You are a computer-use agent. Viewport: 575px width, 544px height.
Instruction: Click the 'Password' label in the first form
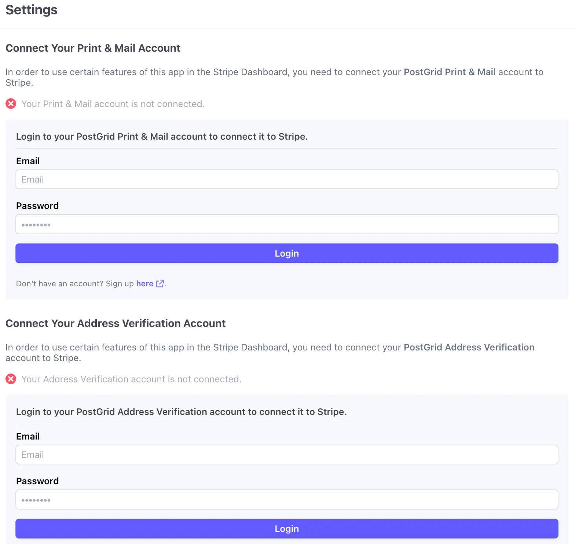[x=37, y=206]
